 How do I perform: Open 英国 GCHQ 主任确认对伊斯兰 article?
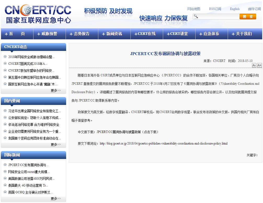[x=31, y=192]
